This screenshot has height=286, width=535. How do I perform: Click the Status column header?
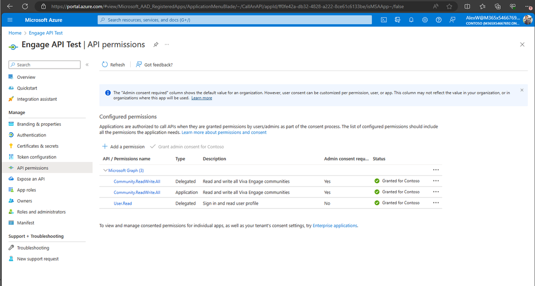[379, 159]
